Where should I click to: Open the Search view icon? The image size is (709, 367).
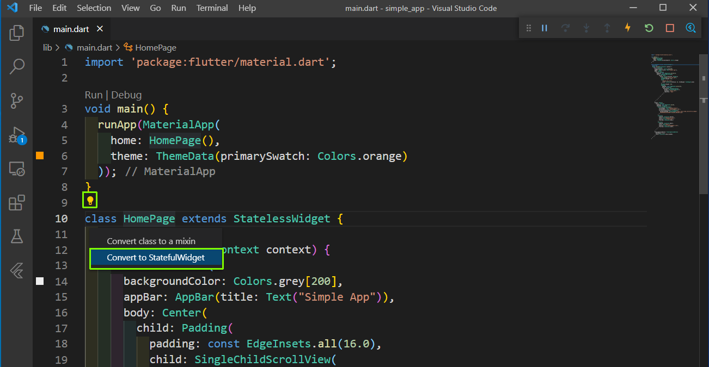point(17,67)
